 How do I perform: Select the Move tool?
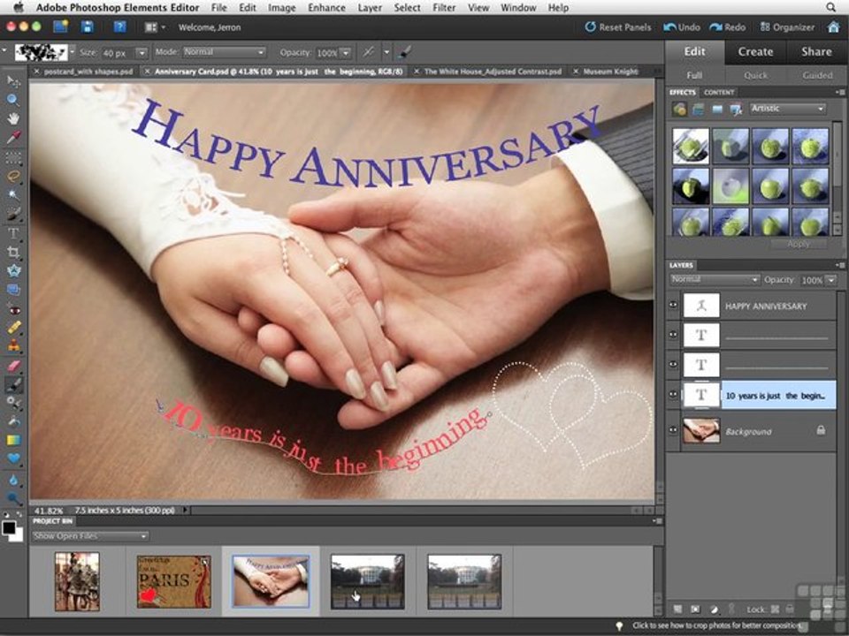coord(13,81)
